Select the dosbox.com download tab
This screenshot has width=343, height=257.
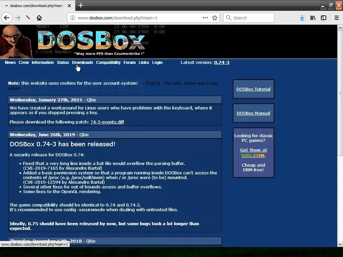pyautogui.click(x=37, y=6)
